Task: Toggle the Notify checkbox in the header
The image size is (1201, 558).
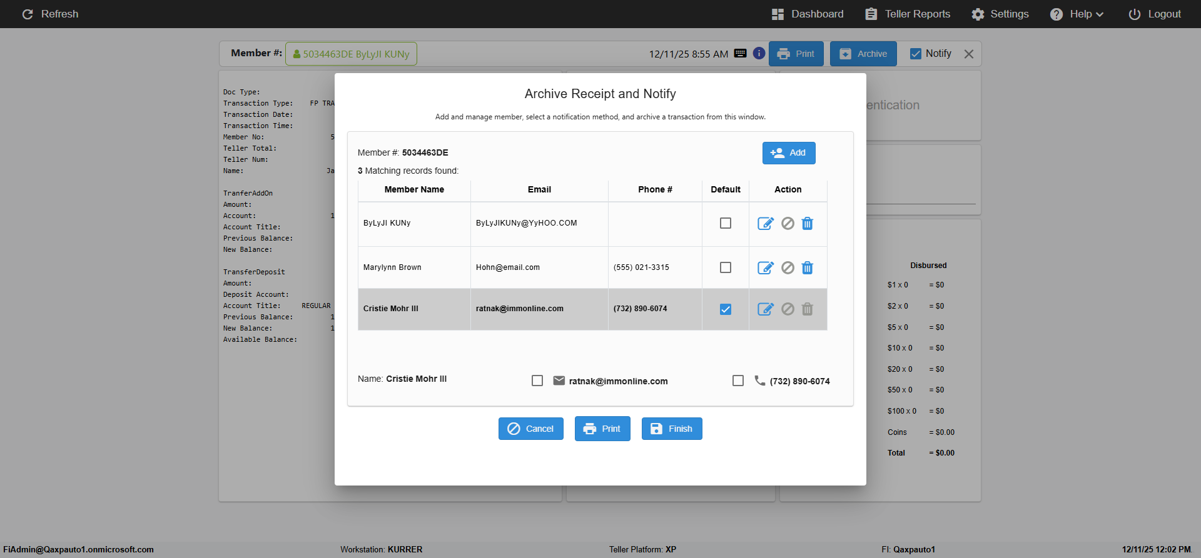Action: [916, 54]
